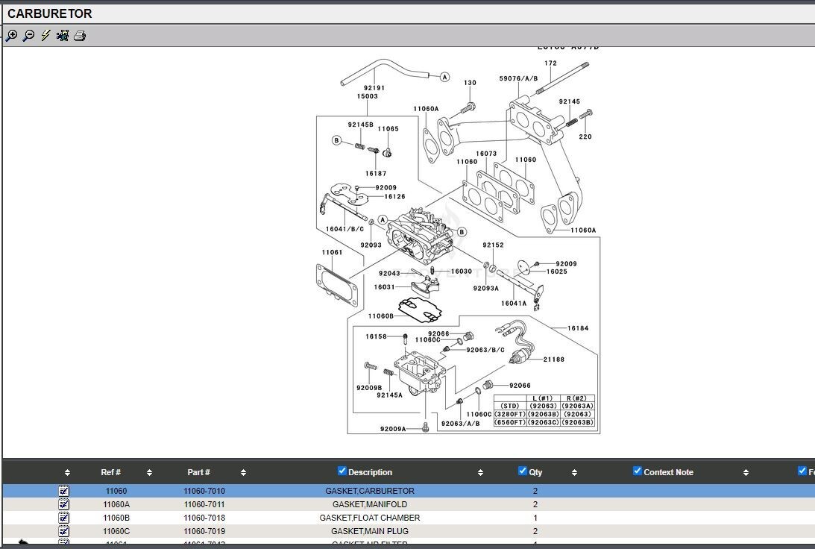Click callout 172 in the diagram

click(550, 63)
